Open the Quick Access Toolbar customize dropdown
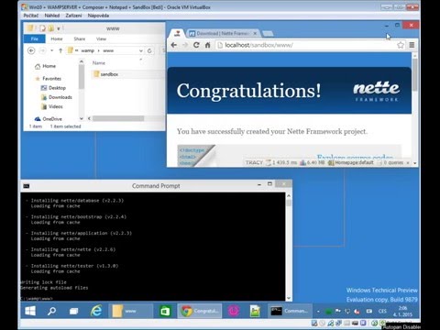This screenshot has width=440, height=330. (59, 28)
